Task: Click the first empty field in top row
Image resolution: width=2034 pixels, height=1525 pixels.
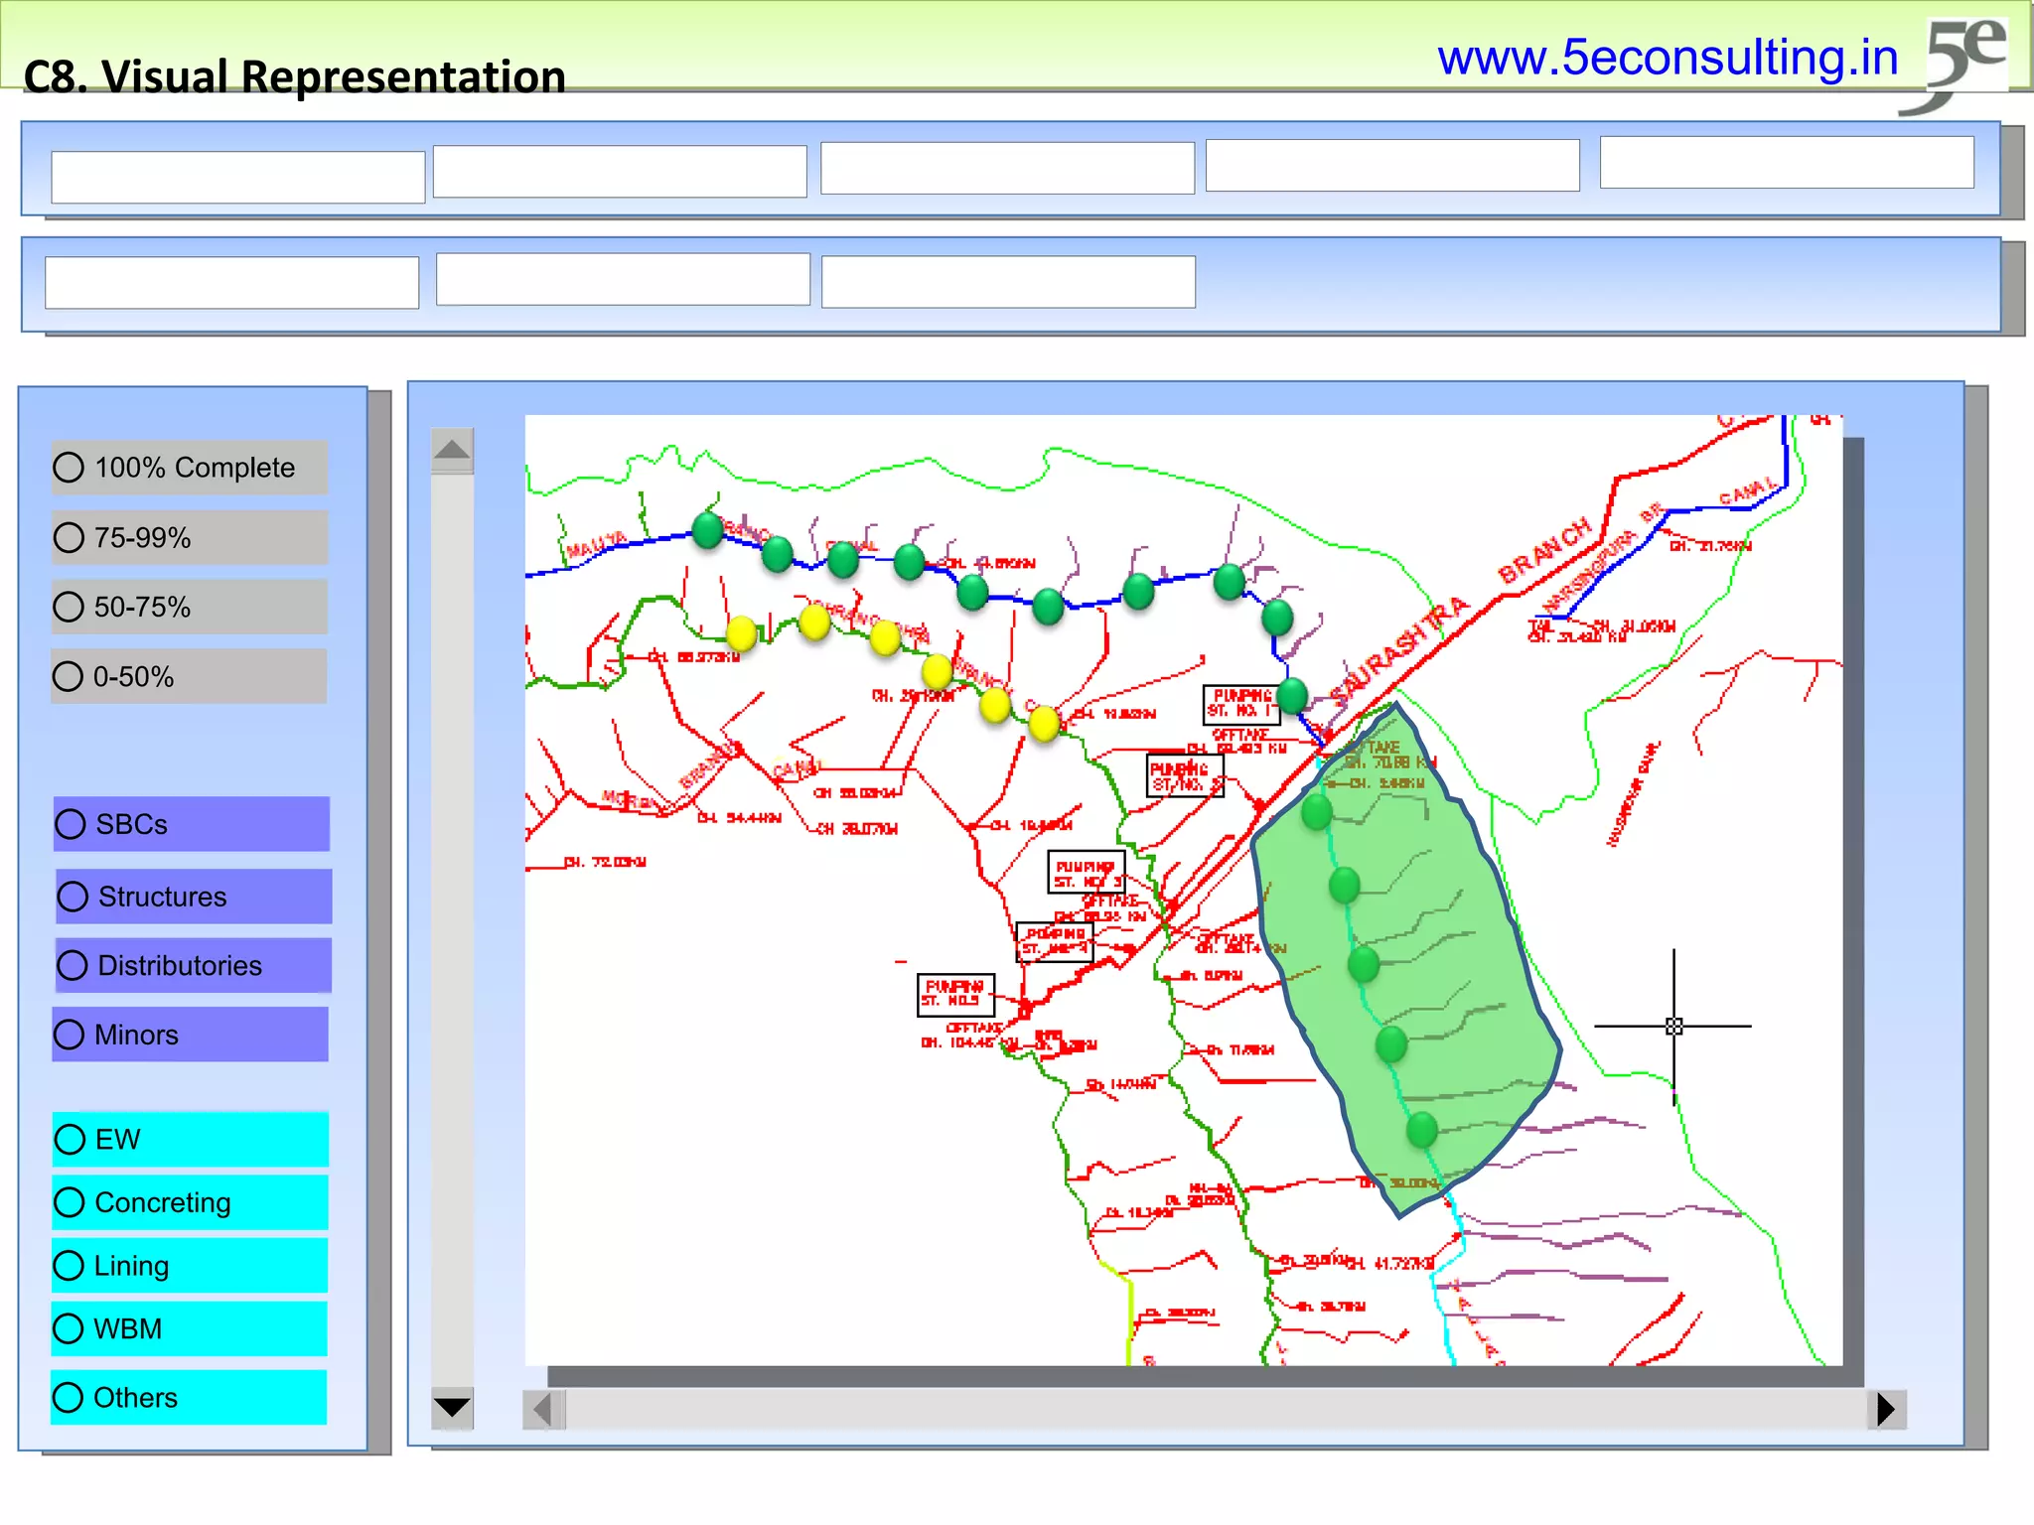Action: [x=238, y=178]
